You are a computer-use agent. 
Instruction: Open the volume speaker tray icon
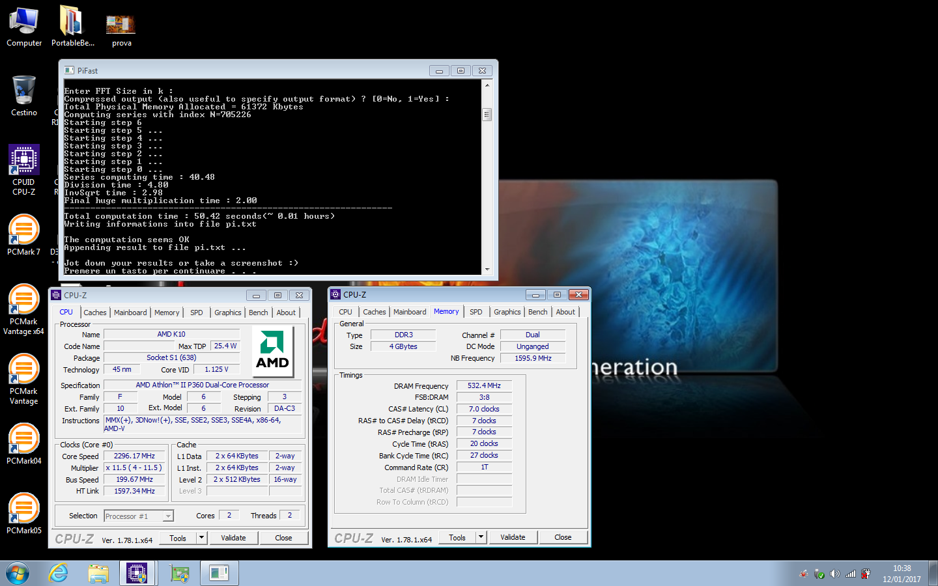(835, 574)
